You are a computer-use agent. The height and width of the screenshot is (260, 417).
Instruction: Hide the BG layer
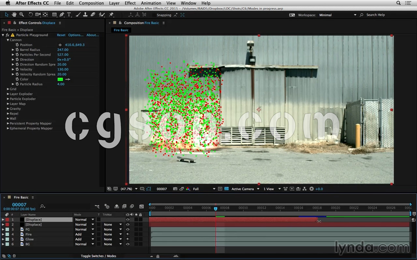point(128,244)
